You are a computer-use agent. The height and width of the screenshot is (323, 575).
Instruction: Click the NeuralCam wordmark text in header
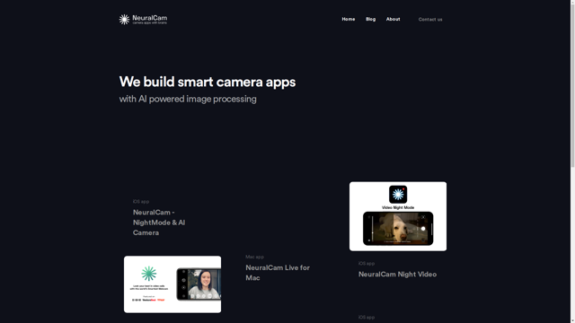point(150,18)
